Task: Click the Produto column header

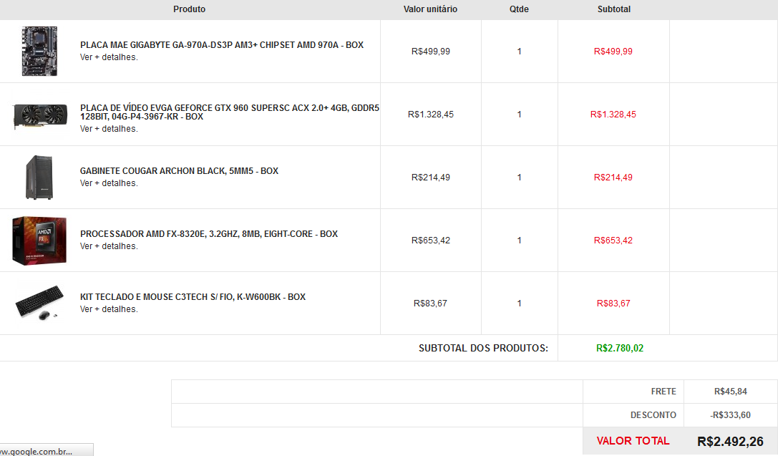Action: [189, 9]
